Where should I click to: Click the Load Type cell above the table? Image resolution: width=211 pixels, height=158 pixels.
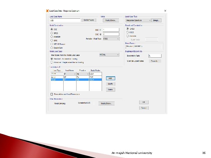tap(57, 74)
